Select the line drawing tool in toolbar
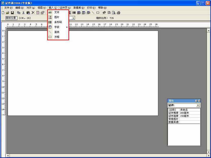211x158 pixels. click(93, 13)
